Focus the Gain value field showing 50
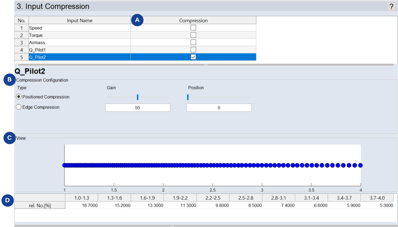Viewport: 398px width, 227px height. tap(137, 108)
